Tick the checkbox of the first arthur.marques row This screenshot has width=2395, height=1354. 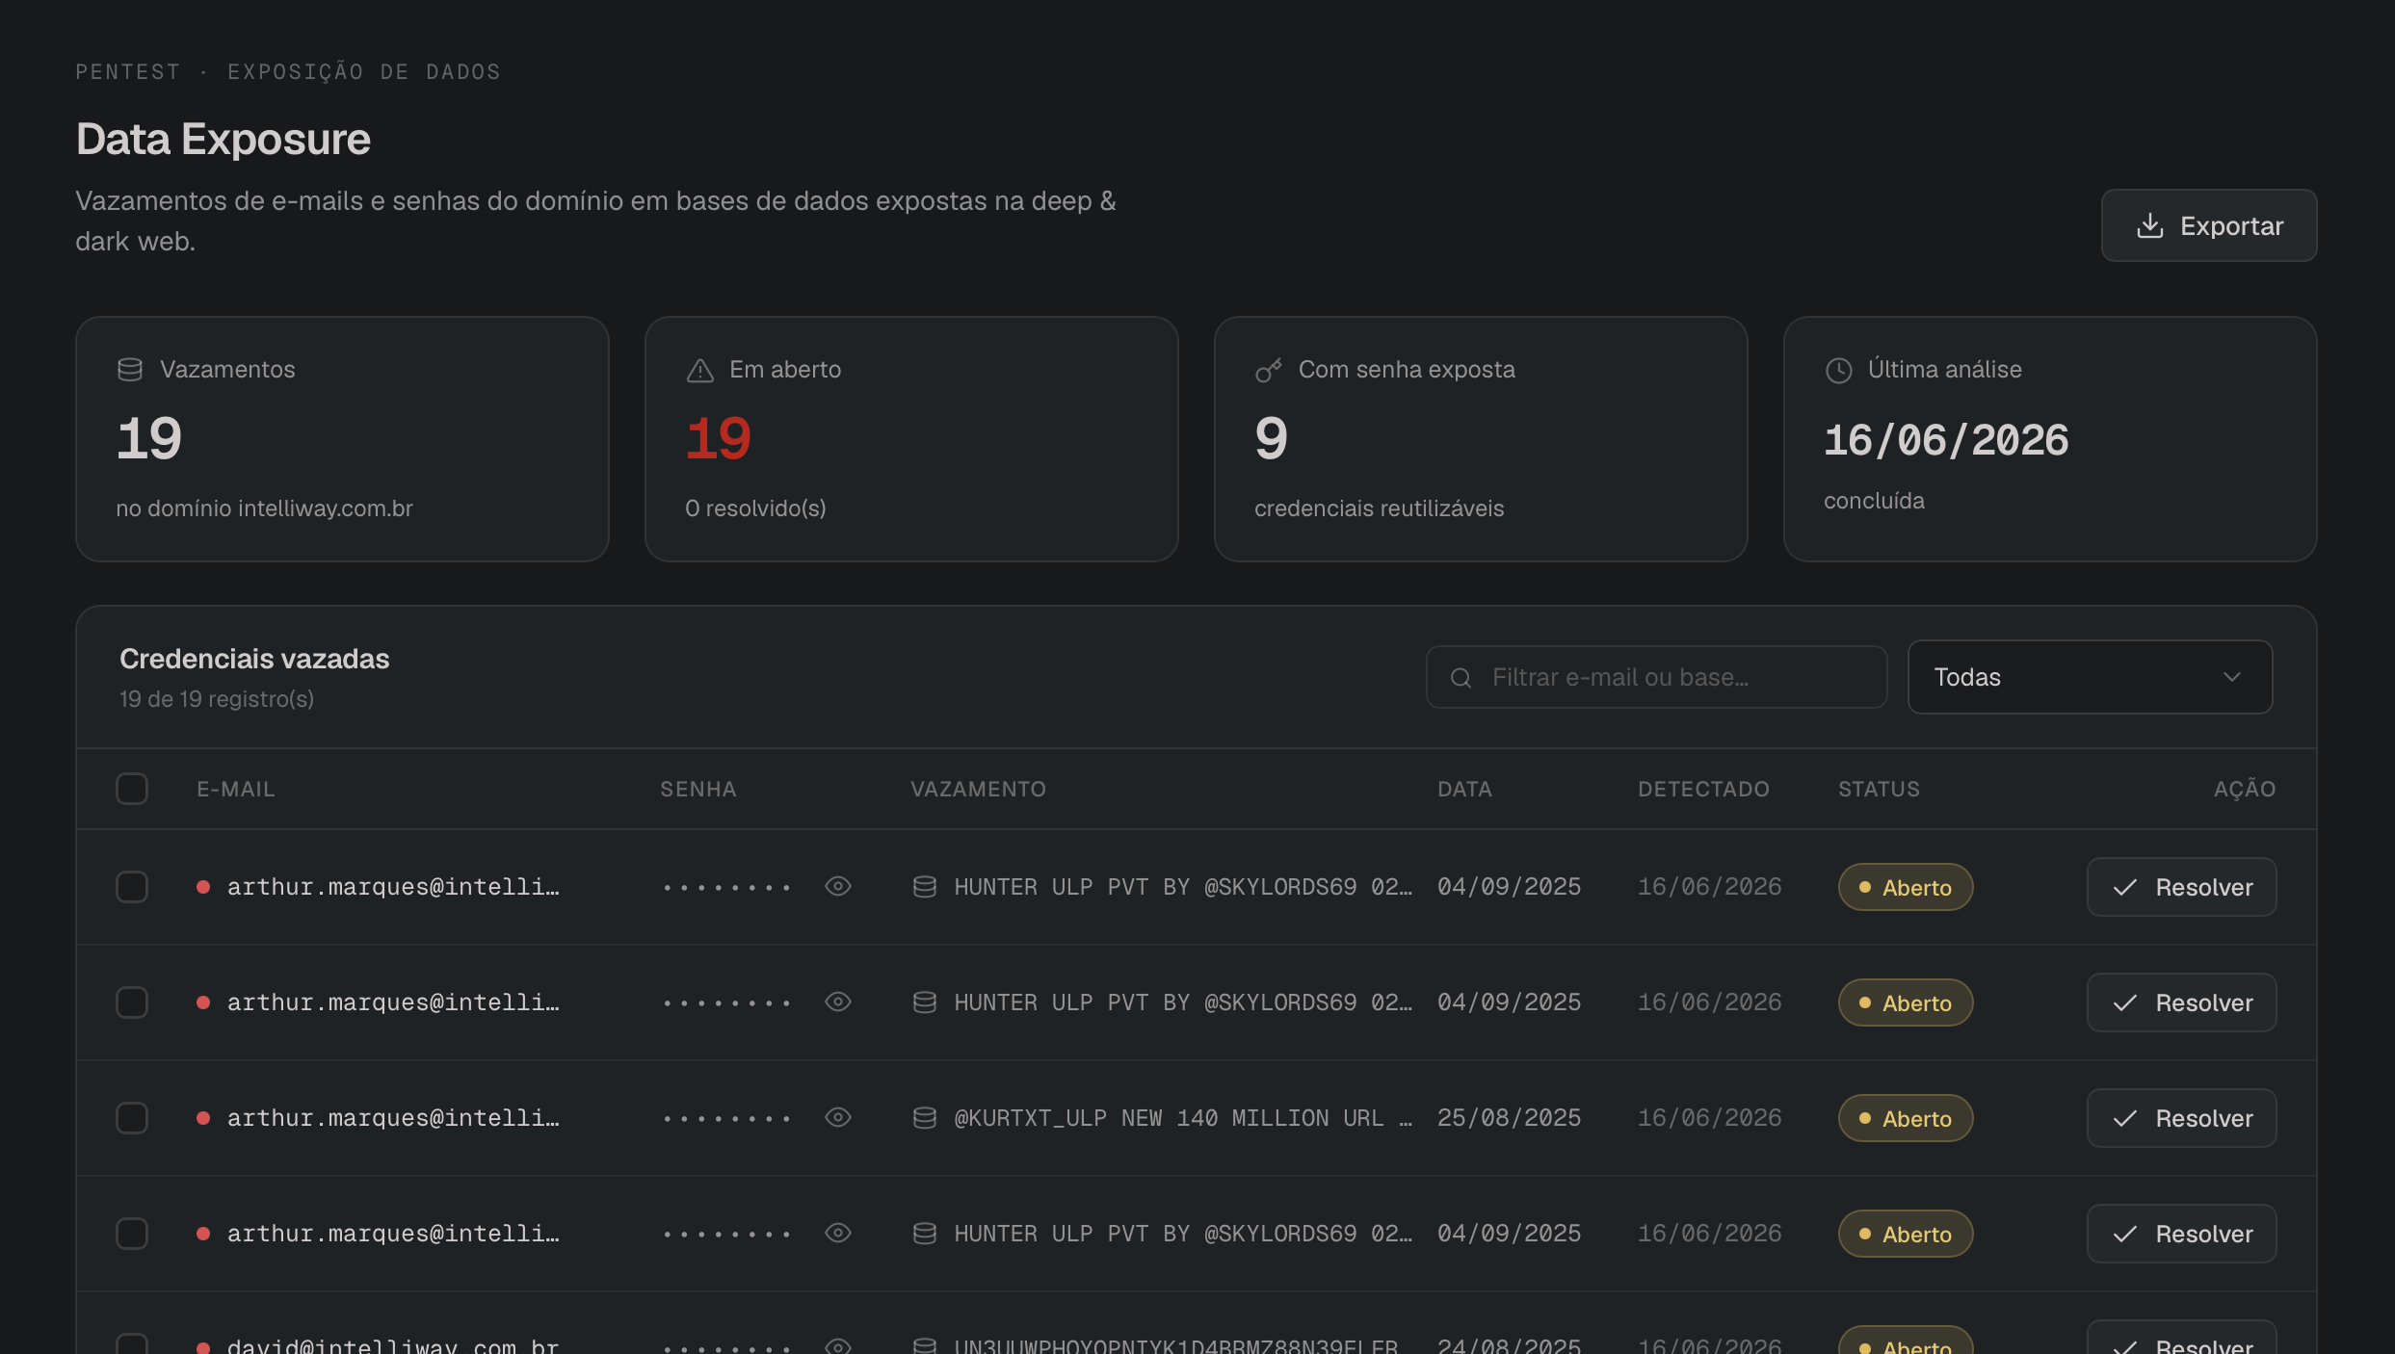(132, 887)
